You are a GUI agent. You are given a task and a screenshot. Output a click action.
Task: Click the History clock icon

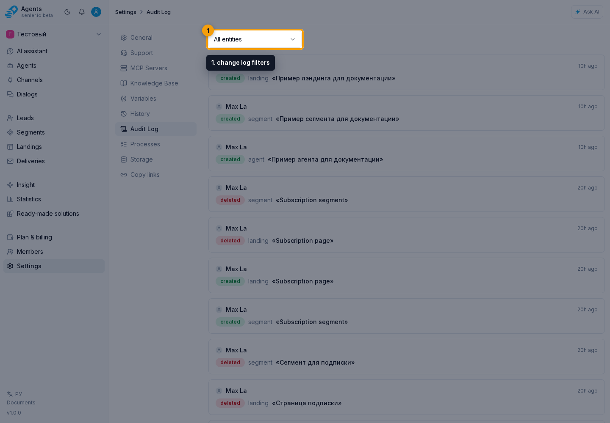(x=124, y=114)
